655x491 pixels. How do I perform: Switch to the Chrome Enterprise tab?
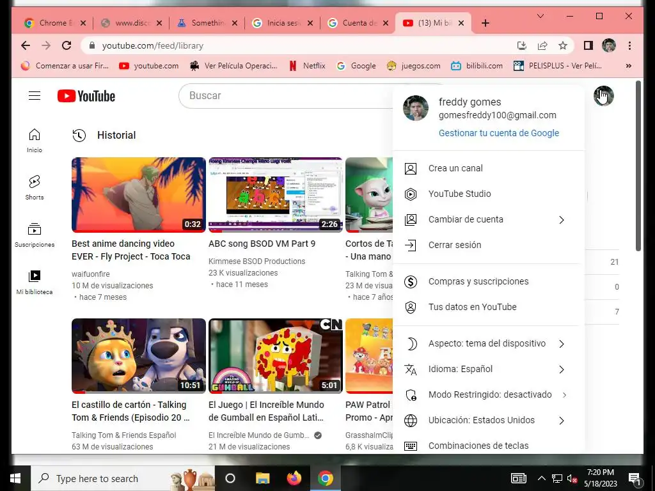pyautogui.click(x=55, y=23)
